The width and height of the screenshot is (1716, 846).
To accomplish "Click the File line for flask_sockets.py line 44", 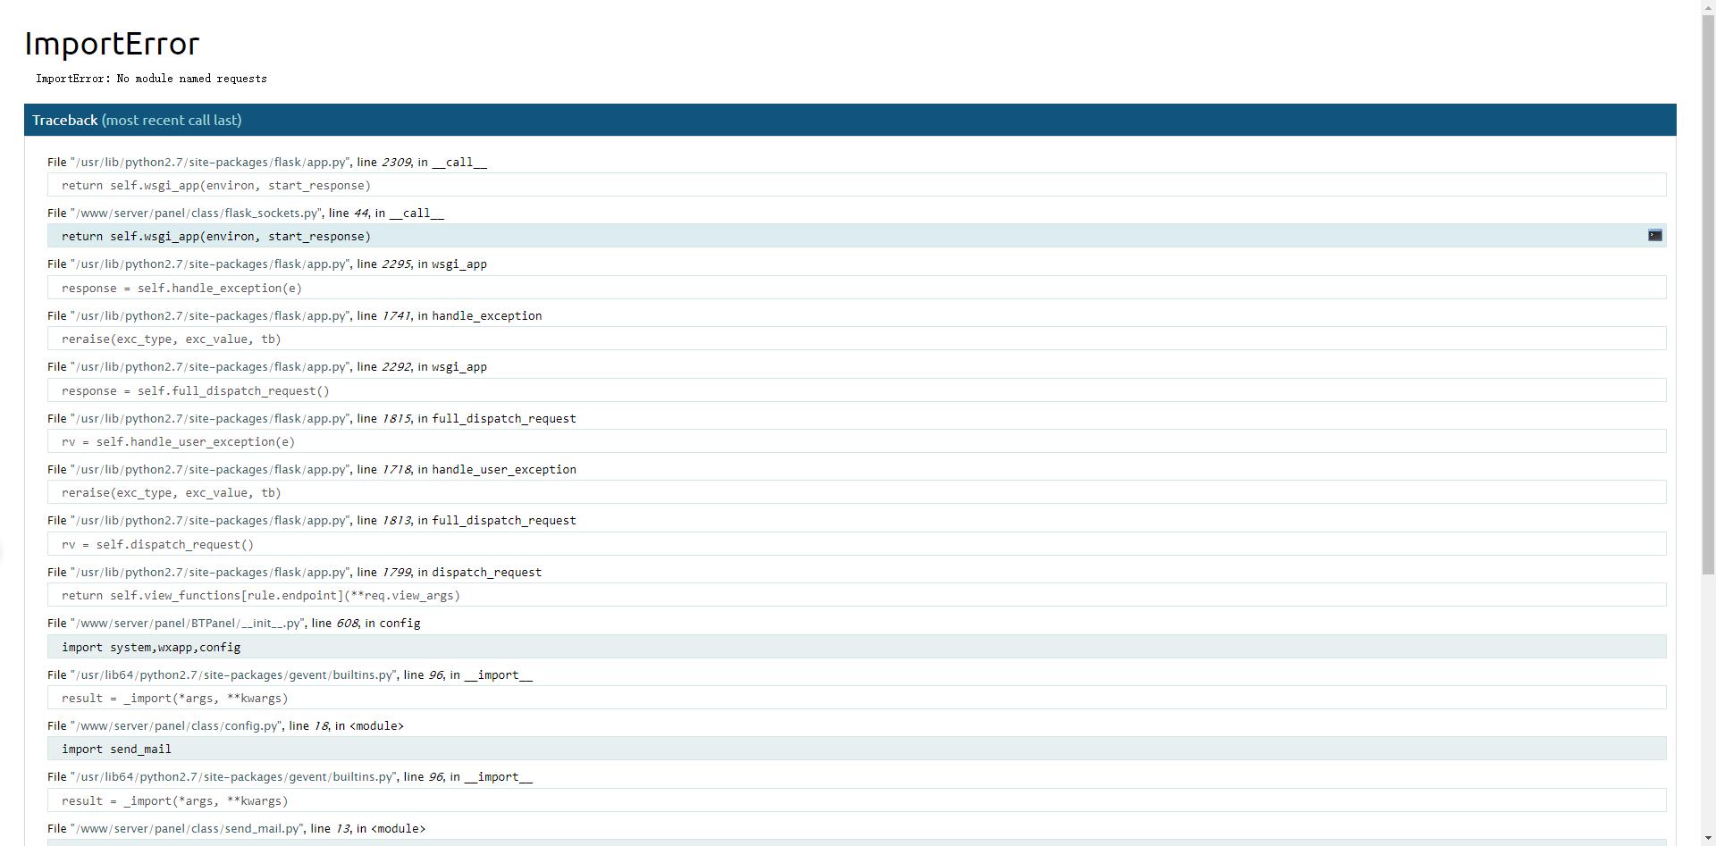I will pyautogui.click(x=246, y=213).
